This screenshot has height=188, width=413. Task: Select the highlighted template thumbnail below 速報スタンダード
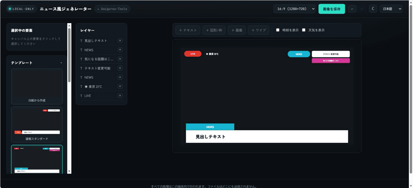pos(37,159)
